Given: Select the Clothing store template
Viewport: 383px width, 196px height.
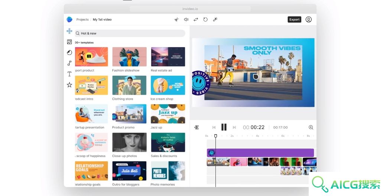Looking at the screenshot, I should [129, 85].
